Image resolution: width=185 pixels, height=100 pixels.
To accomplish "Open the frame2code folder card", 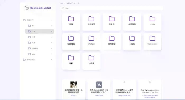I will pyautogui.click(x=152, y=41).
